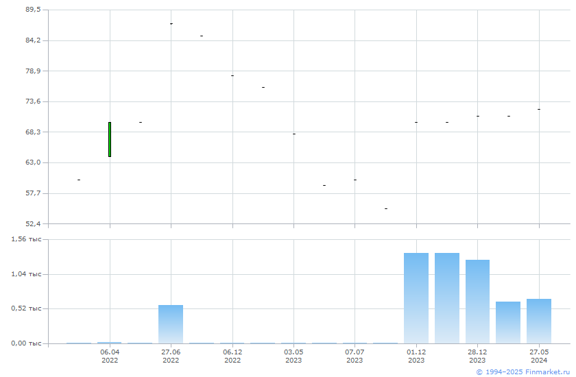Click date label 07.07 2023
Image resolution: width=576 pixels, height=377 pixels.
click(355, 356)
